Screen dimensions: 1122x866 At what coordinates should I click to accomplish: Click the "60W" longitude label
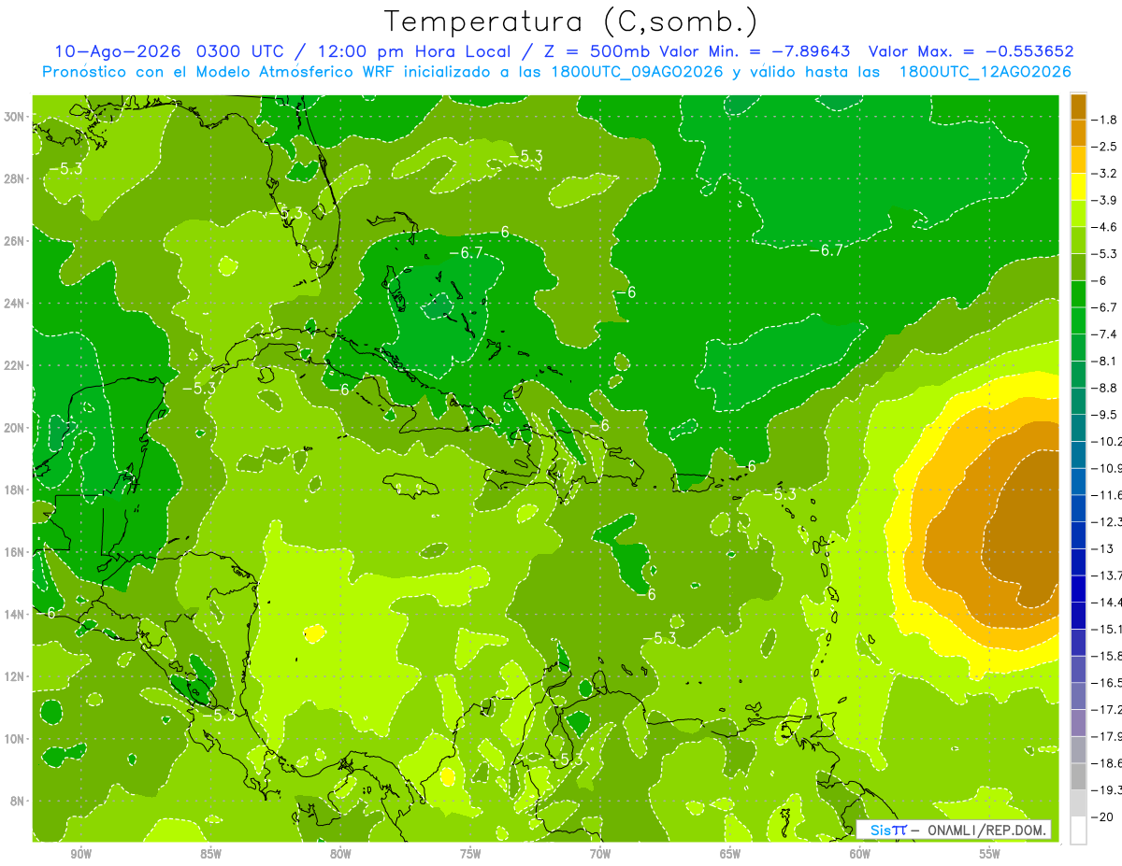pos(860,854)
